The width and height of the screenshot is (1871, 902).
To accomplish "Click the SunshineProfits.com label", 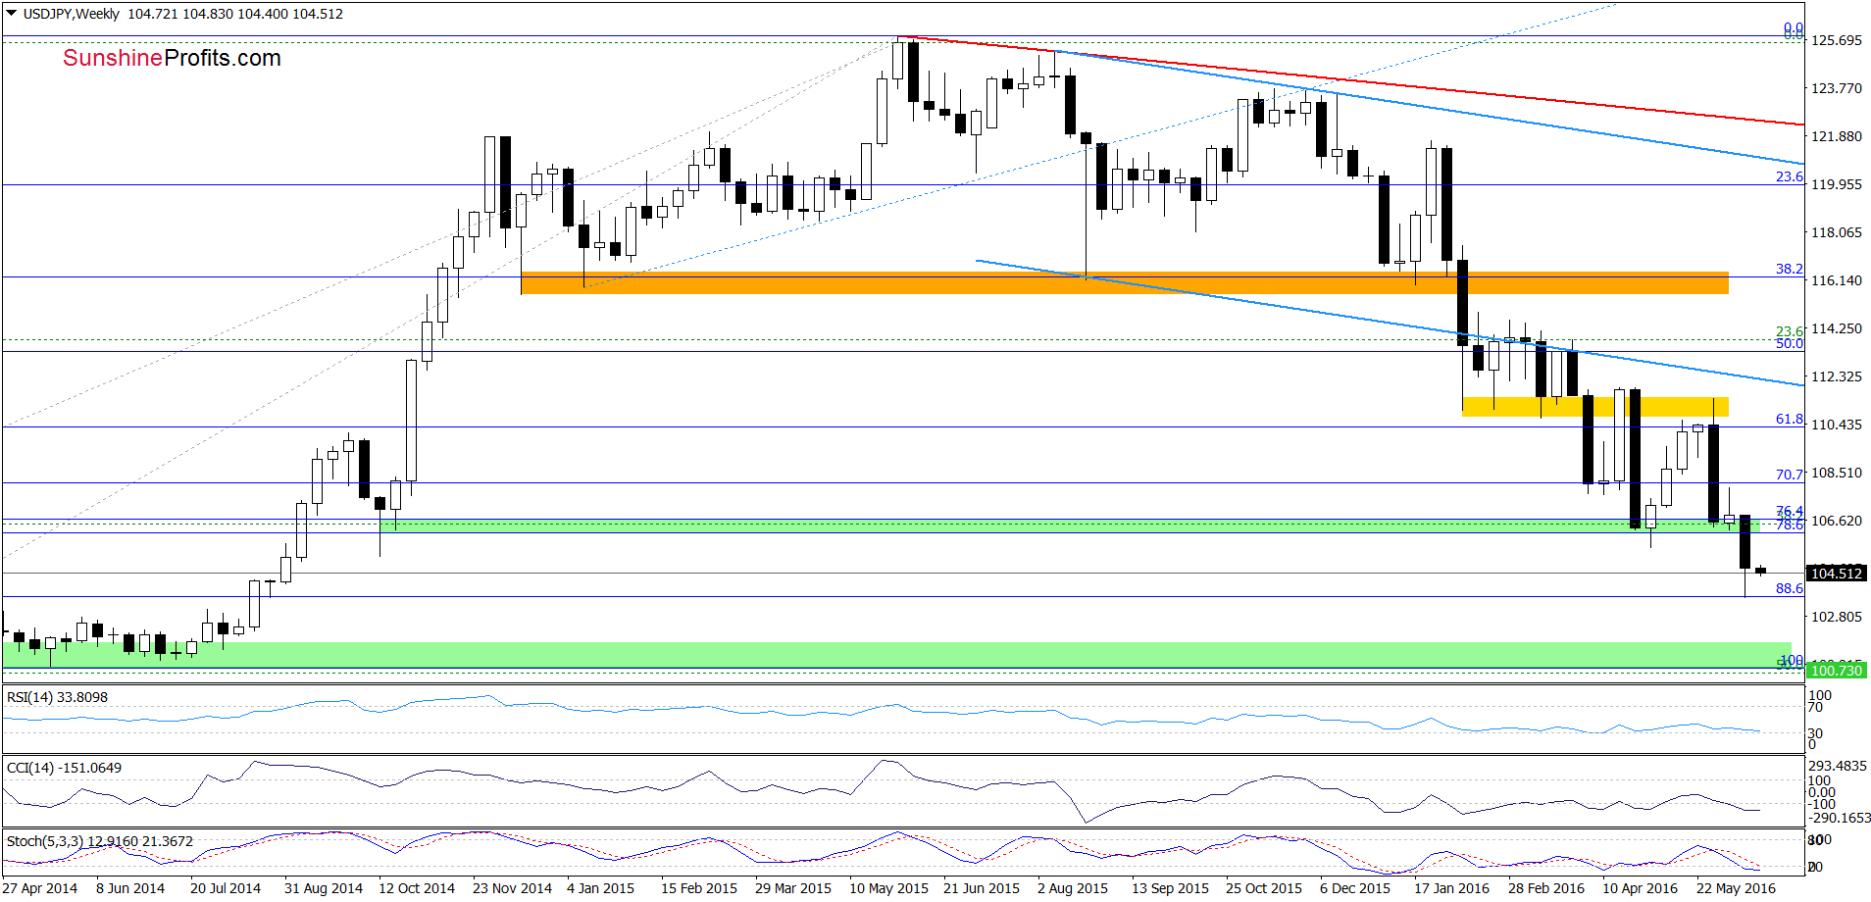I will (172, 58).
